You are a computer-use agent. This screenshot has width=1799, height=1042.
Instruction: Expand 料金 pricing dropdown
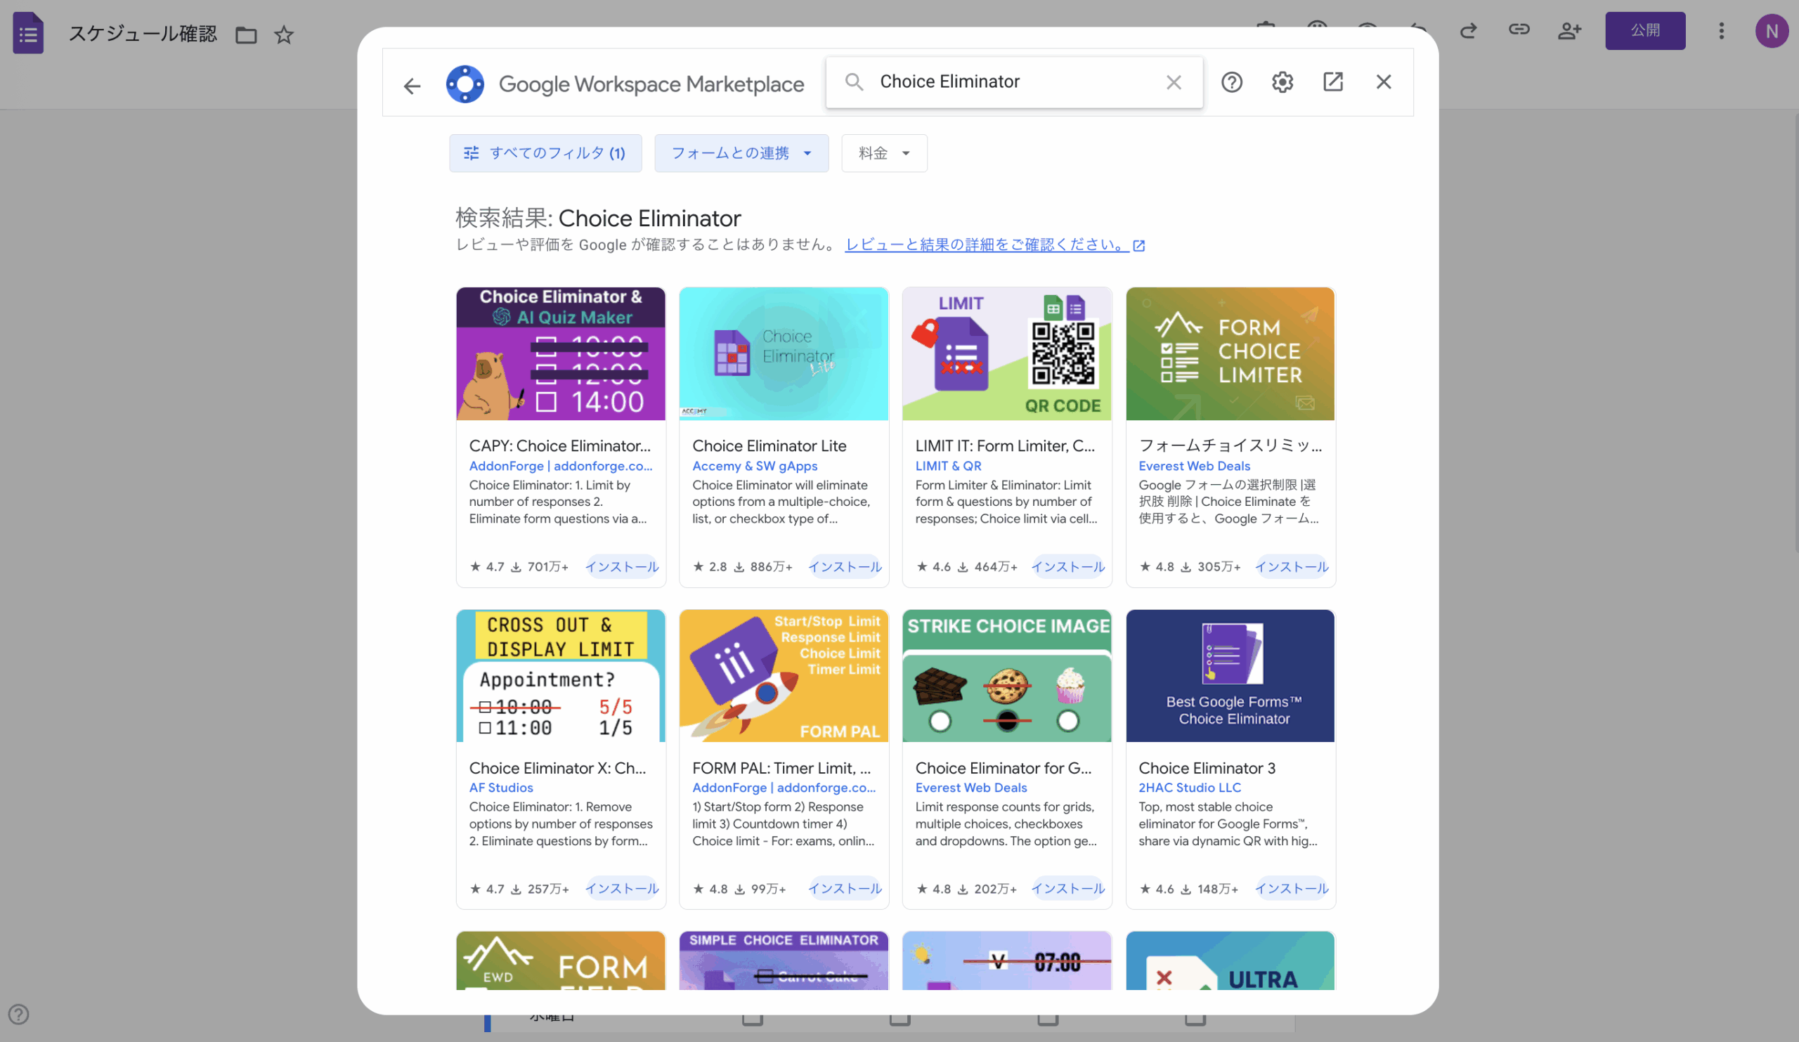tap(884, 152)
